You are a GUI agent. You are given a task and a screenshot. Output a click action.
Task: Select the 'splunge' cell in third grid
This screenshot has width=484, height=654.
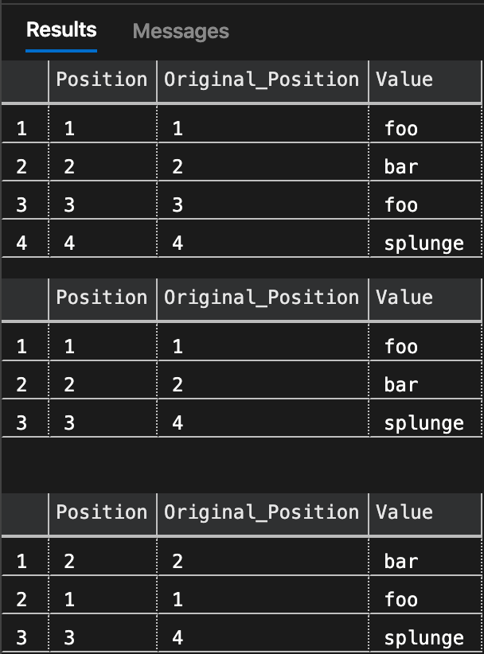423,637
